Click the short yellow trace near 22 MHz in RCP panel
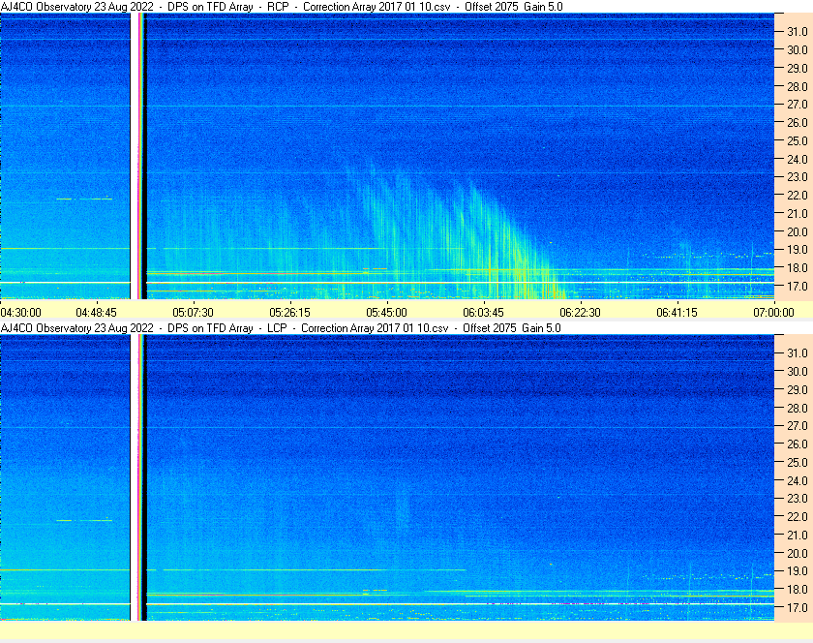 click(x=84, y=199)
